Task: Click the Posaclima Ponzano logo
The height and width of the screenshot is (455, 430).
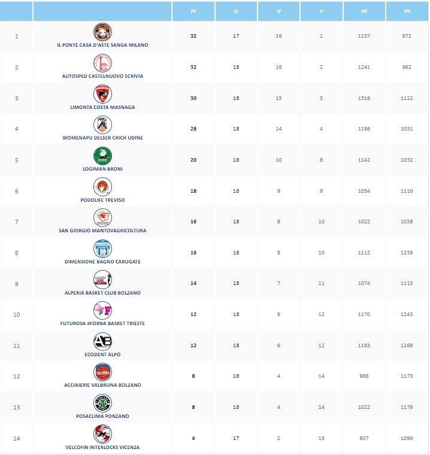Action: click(102, 403)
